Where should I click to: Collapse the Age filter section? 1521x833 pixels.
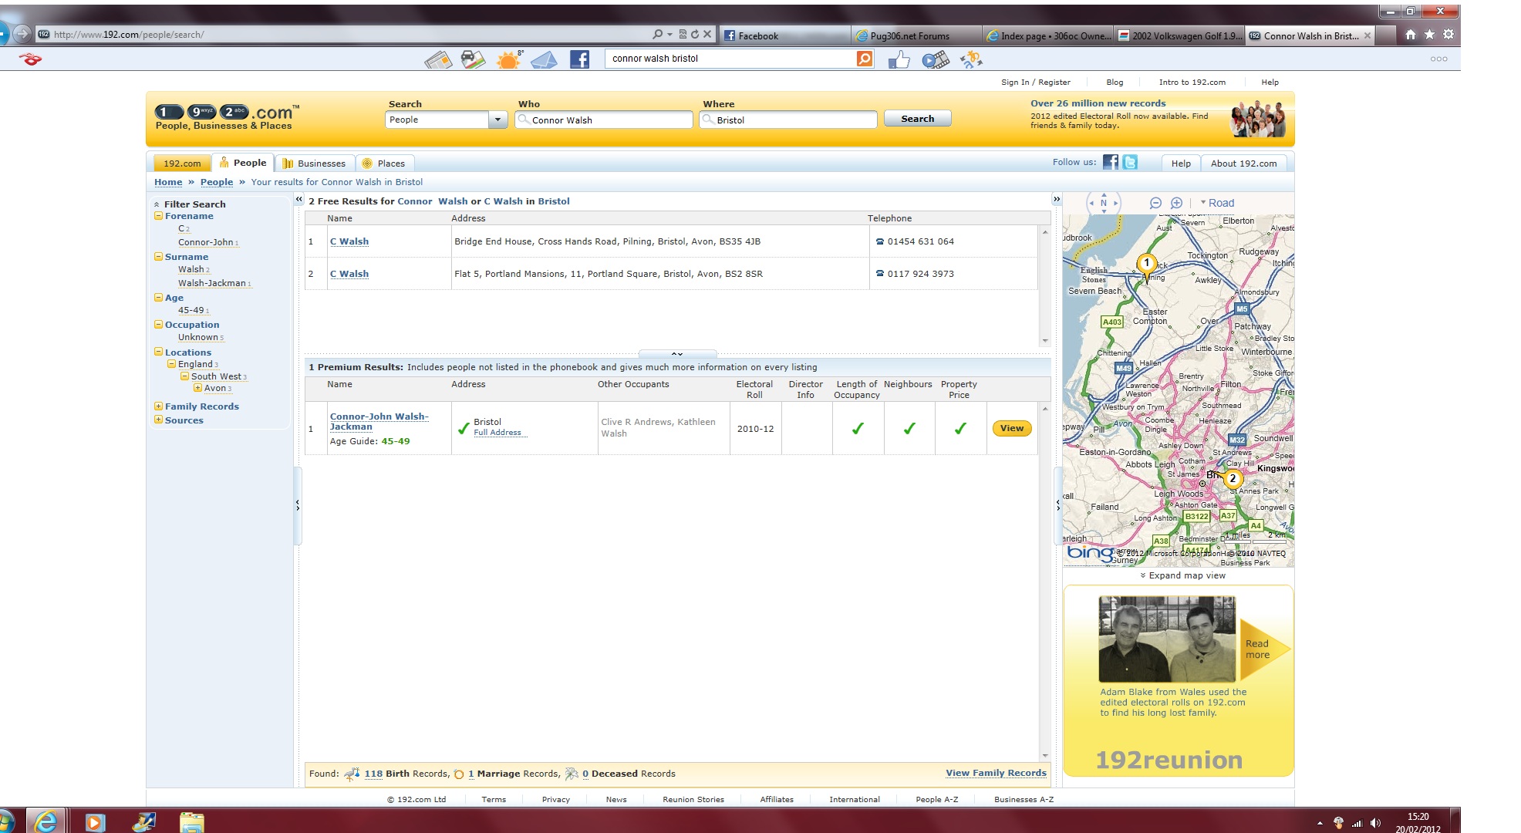pyautogui.click(x=158, y=298)
